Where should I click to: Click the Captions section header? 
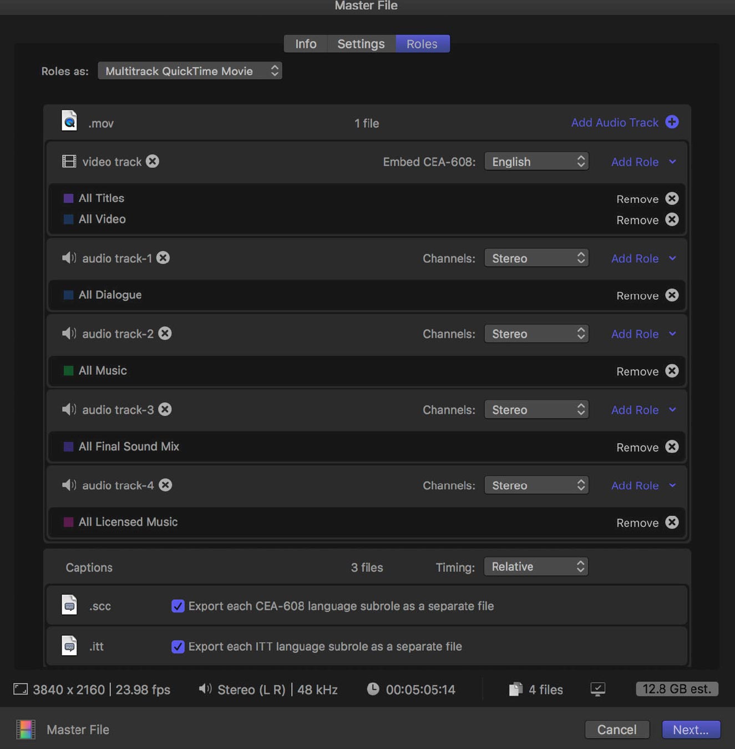pyautogui.click(x=89, y=567)
